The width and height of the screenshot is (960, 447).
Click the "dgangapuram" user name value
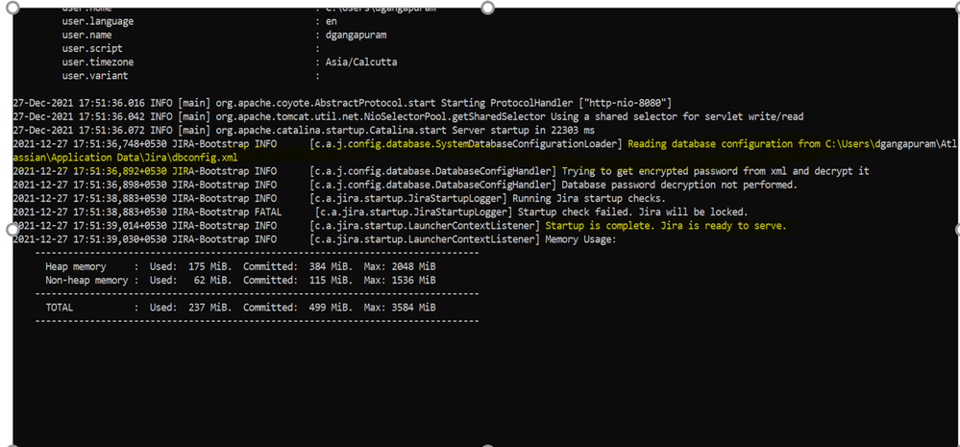[x=356, y=35]
